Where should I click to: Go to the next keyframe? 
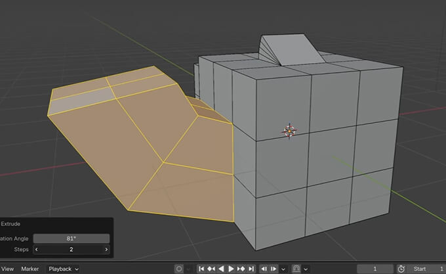[241, 269]
